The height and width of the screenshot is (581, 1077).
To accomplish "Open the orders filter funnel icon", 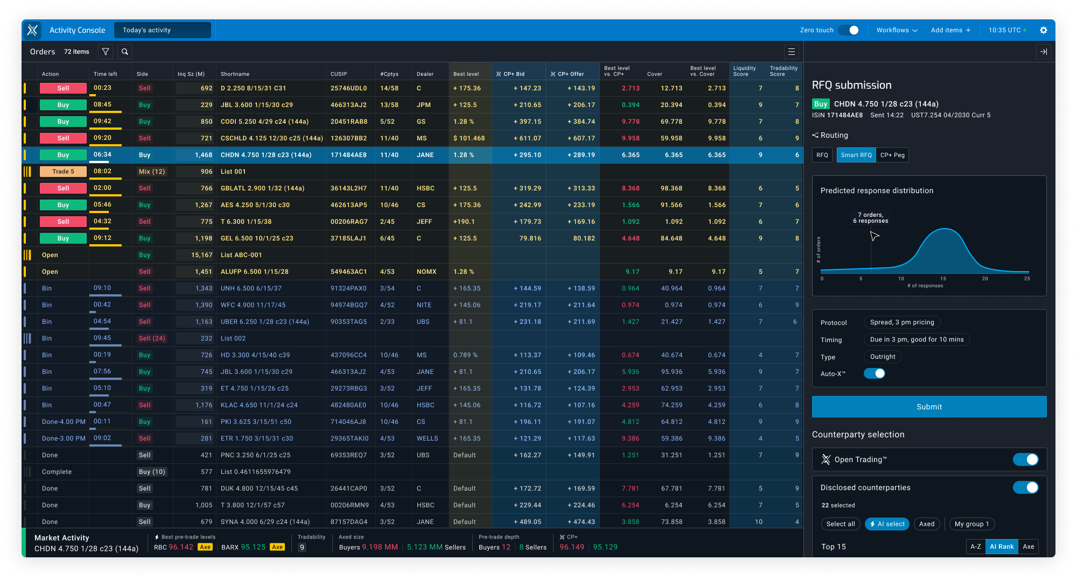I will [x=106, y=52].
